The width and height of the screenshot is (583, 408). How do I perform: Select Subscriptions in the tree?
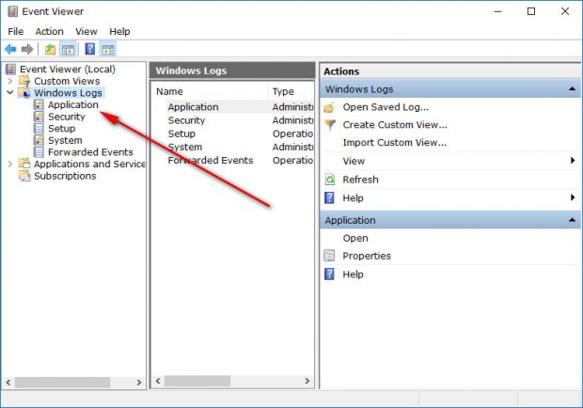click(65, 176)
